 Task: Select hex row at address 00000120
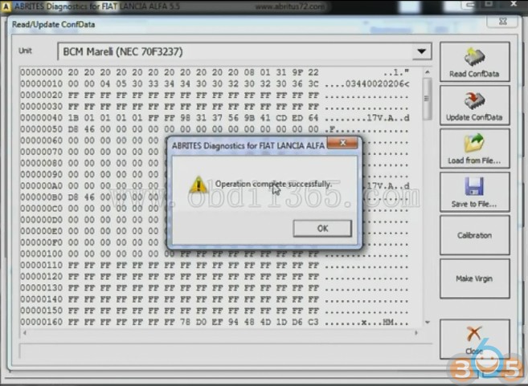click(x=215, y=277)
